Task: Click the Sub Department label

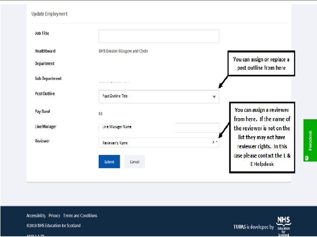Action: click(48, 79)
